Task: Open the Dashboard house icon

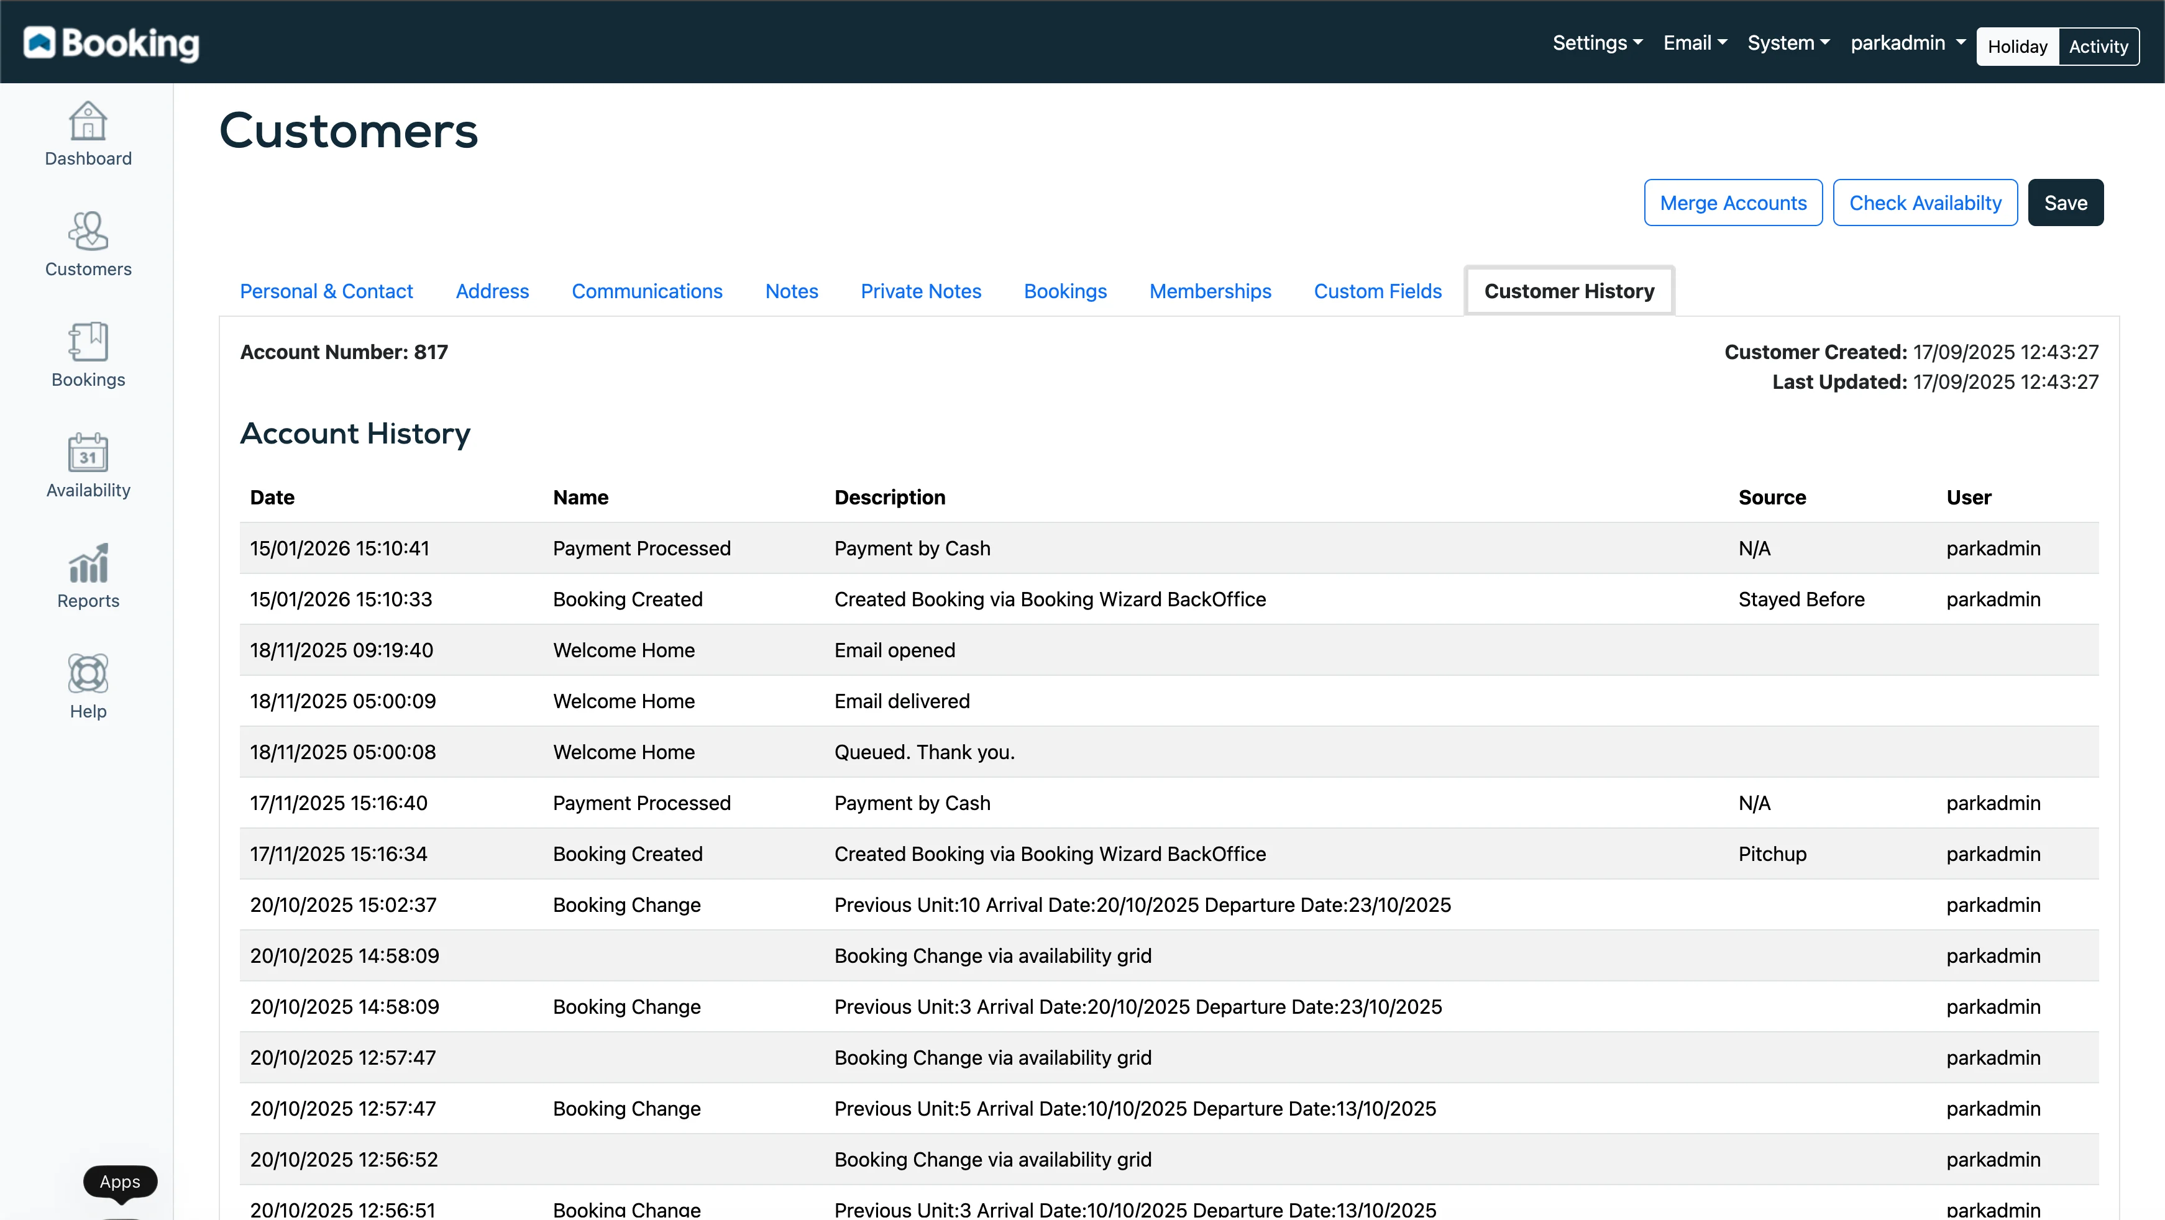Action: coord(88,122)
